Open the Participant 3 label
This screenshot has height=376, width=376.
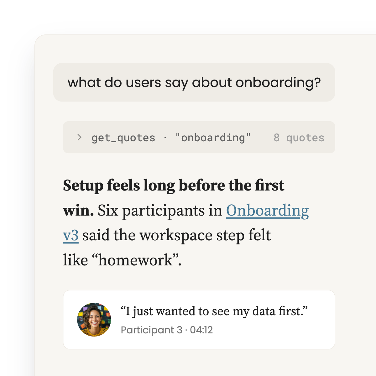coord(151,330)
